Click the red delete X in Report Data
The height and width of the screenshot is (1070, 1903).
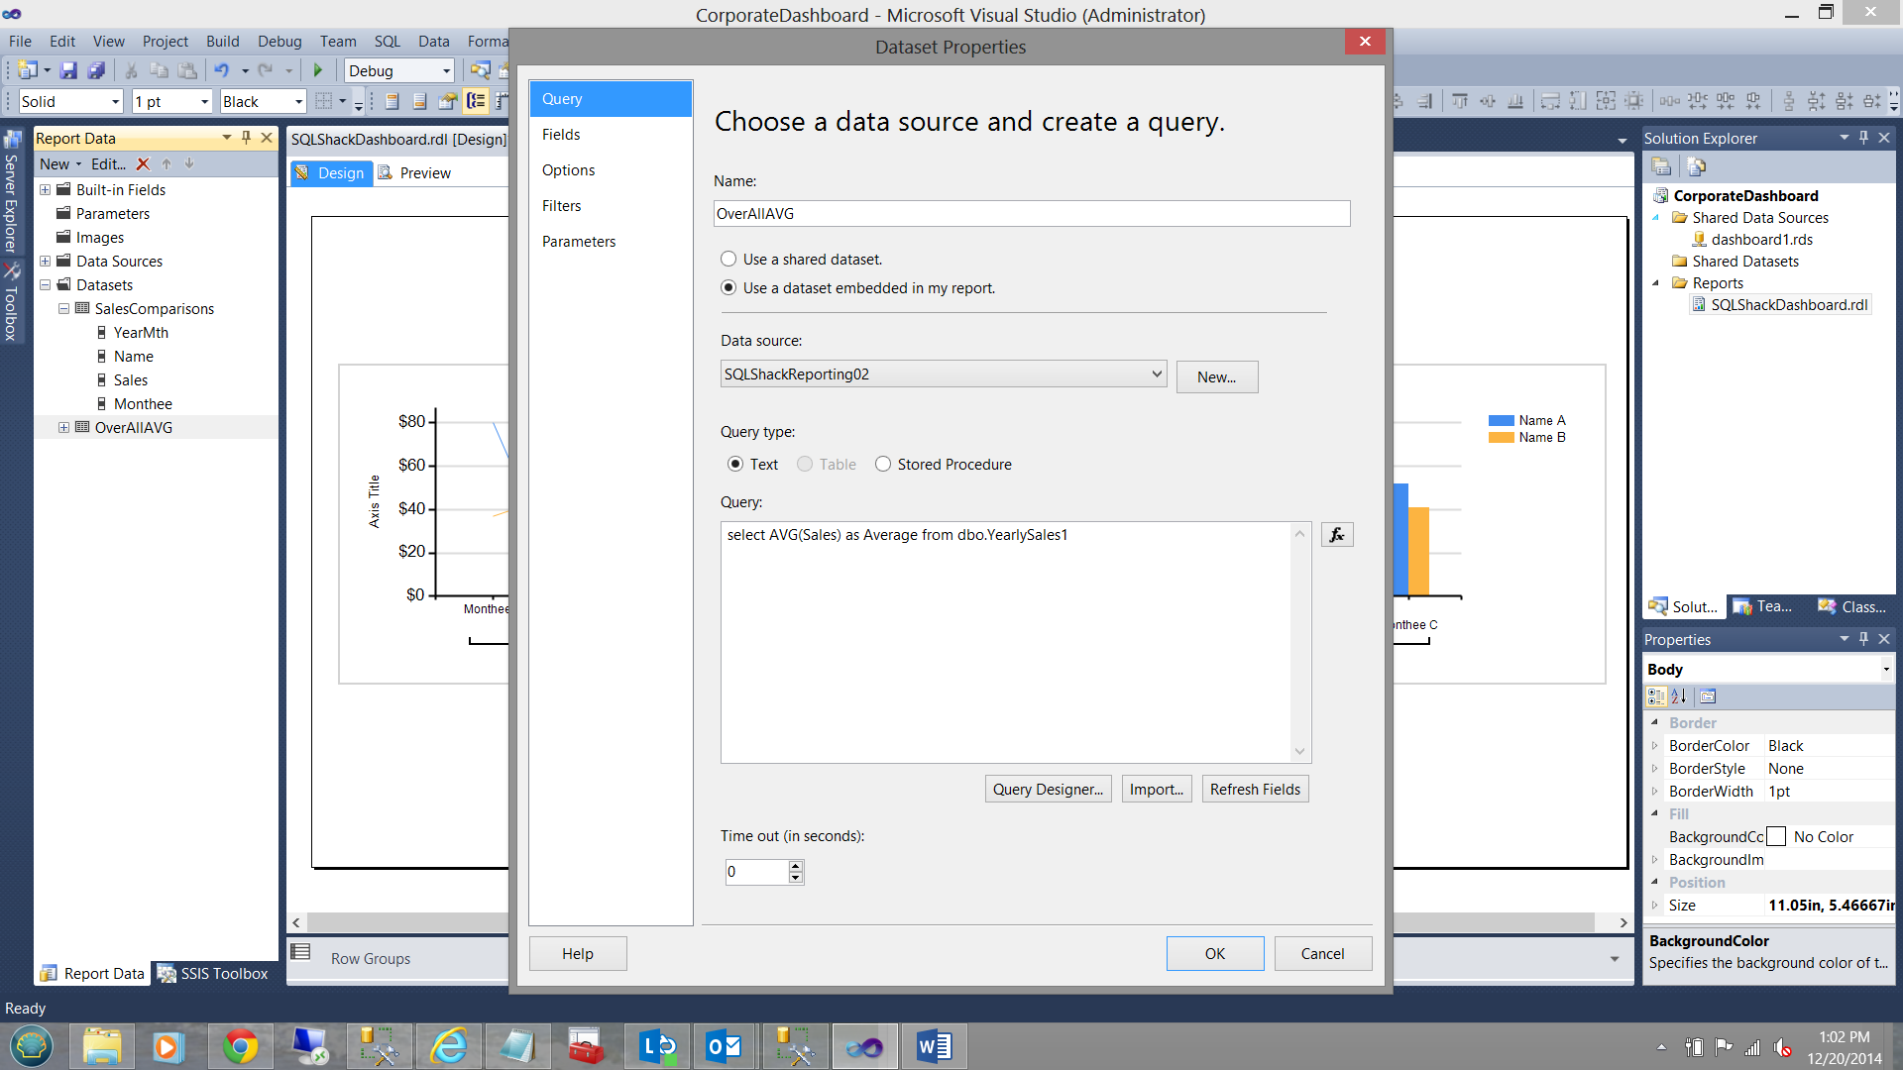click(143, 164)
